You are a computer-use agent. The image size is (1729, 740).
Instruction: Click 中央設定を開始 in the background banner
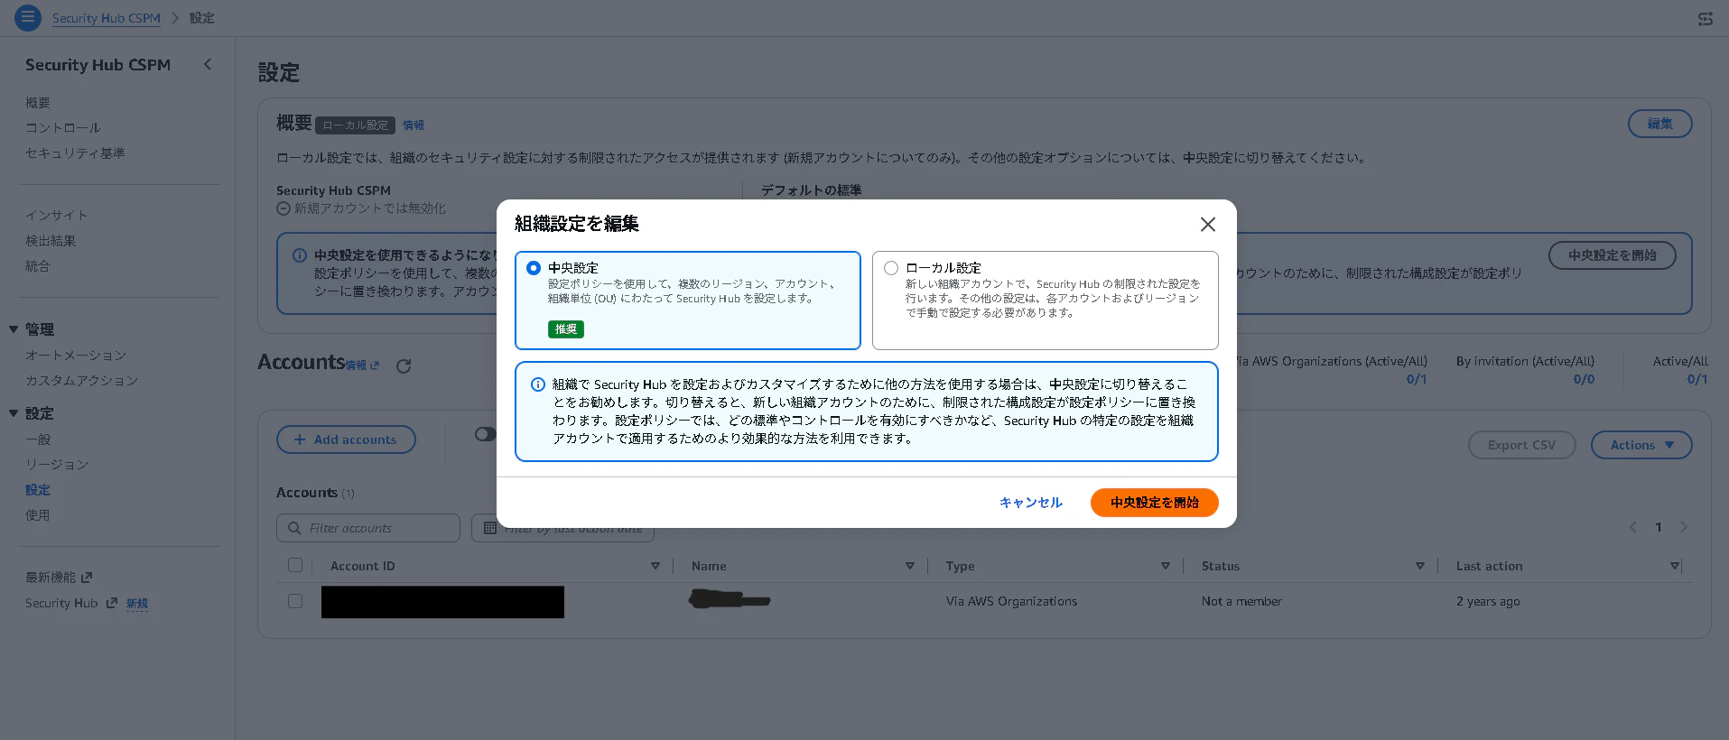[1612, 255]
